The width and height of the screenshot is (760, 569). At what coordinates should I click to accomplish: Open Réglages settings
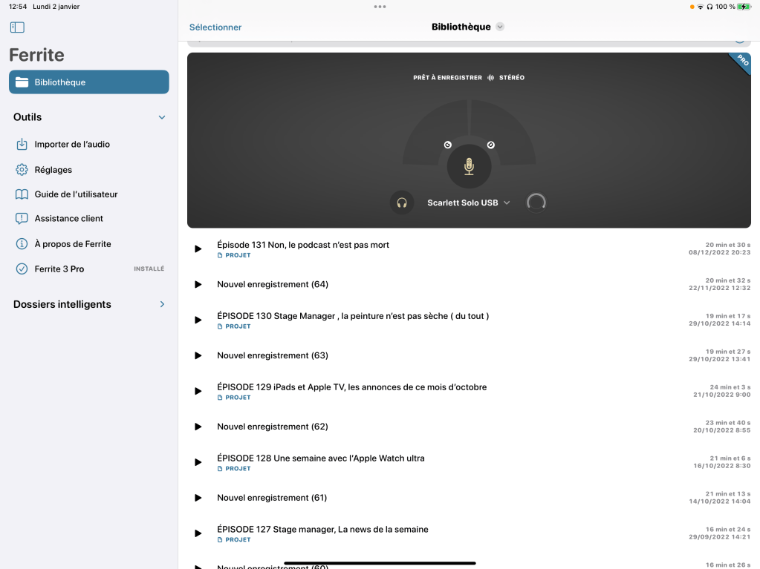(x=53, y=170)
